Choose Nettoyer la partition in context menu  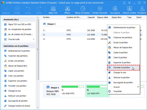[124, 77]
